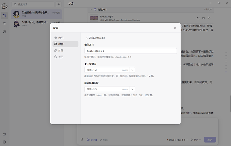
Task: Click the 1 个文件 count label
Action: pyautogui.click(x=208, y=9)
